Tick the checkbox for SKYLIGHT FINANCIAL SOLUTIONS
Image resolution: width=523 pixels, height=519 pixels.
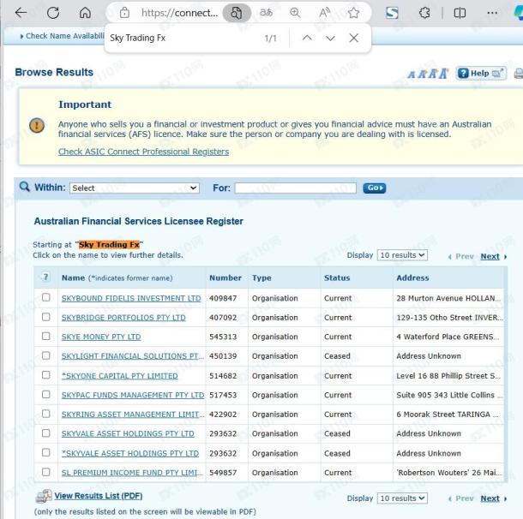pyautogui.click(x=46, y=355)
